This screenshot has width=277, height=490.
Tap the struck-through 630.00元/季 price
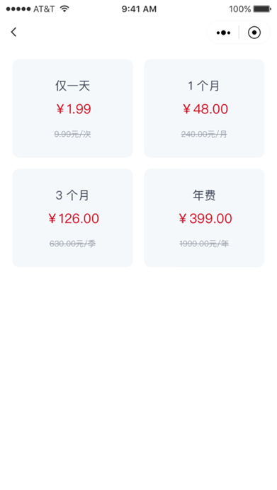(72, 244)
